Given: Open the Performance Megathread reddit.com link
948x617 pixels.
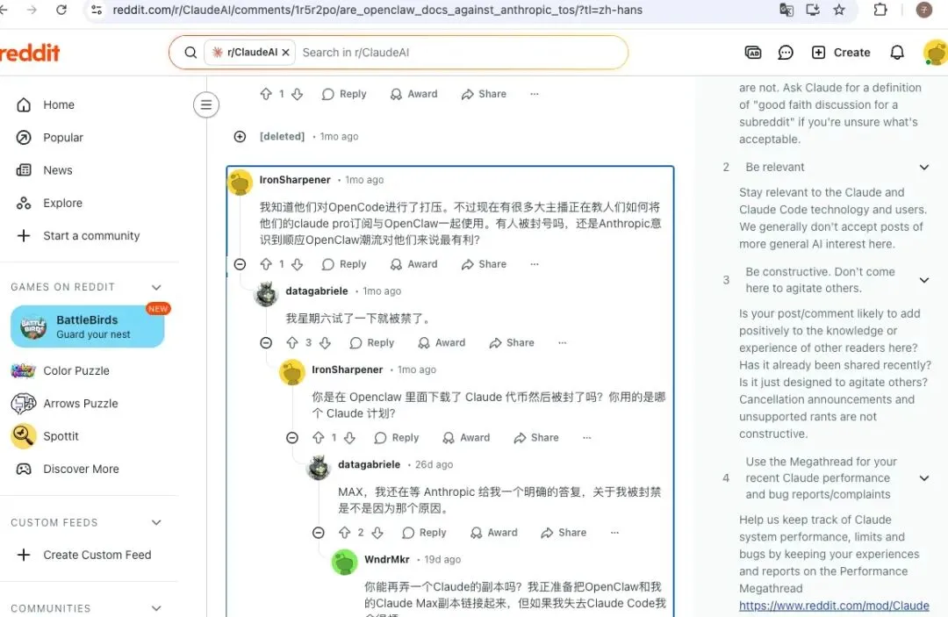Looking at the screenshot, I should click(834, 606).
